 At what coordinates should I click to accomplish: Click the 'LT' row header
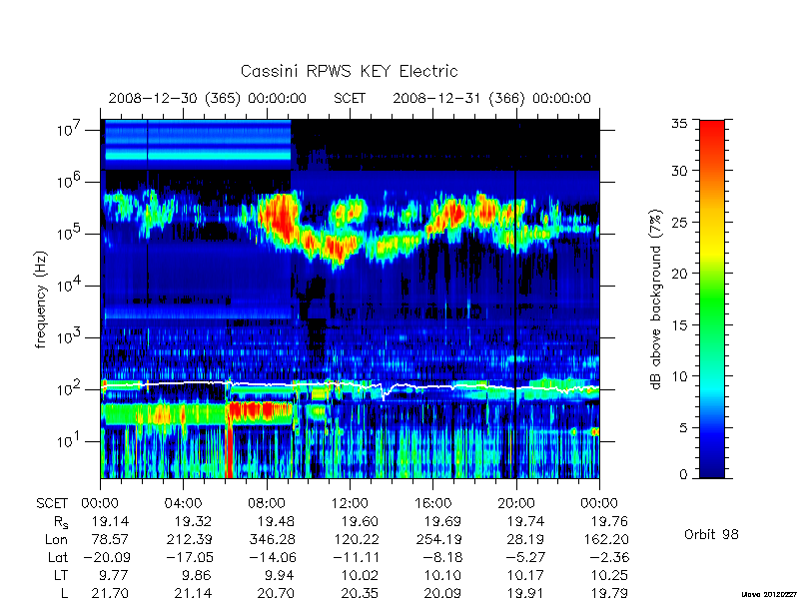61,575
